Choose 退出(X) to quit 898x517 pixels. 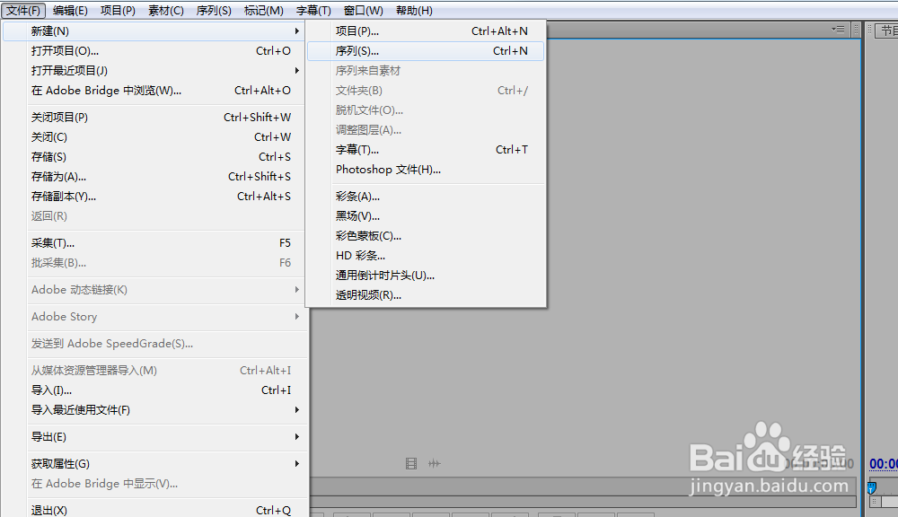(x=154, y=510)
